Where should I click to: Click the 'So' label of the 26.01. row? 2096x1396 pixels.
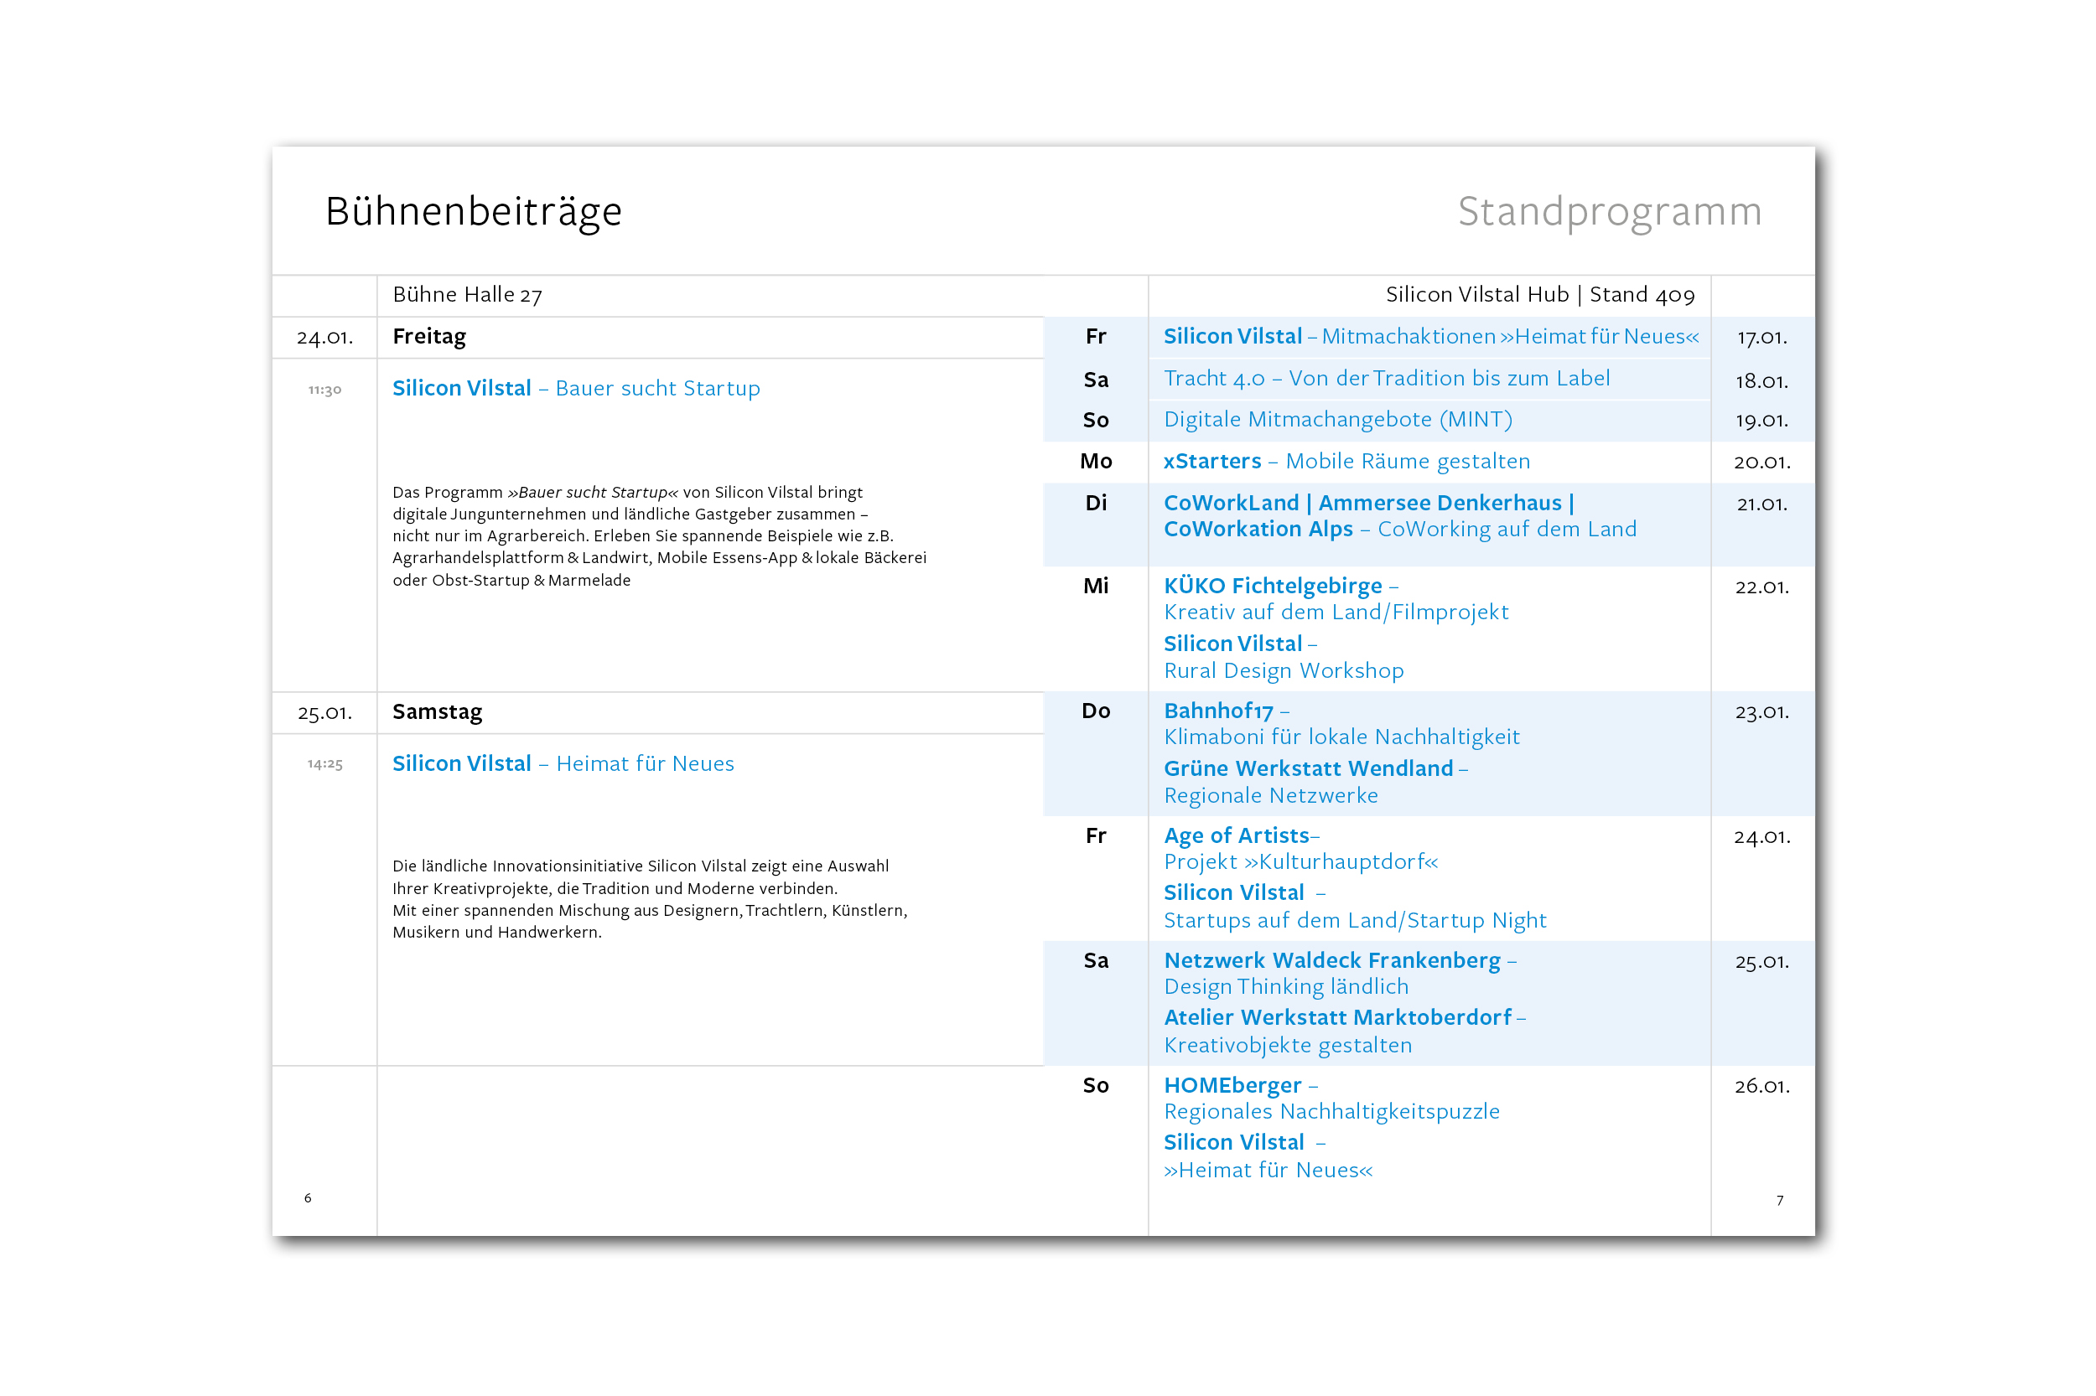click(1096, 1085)
